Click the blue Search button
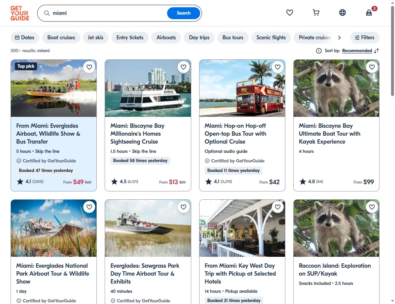The width and height of the screenshot is (395, 304). pos(183,13)
